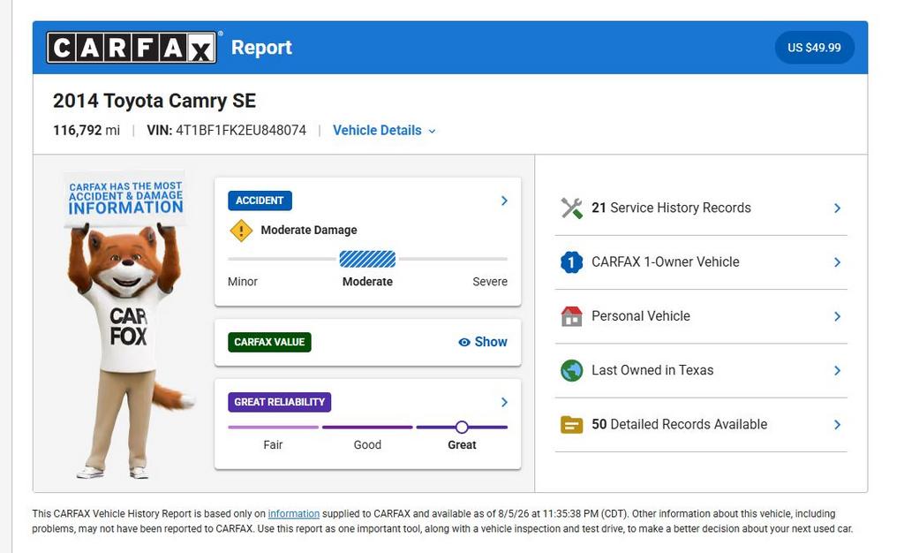
Task: Click the chevron arrow on the Accident card
Action: 504,201
